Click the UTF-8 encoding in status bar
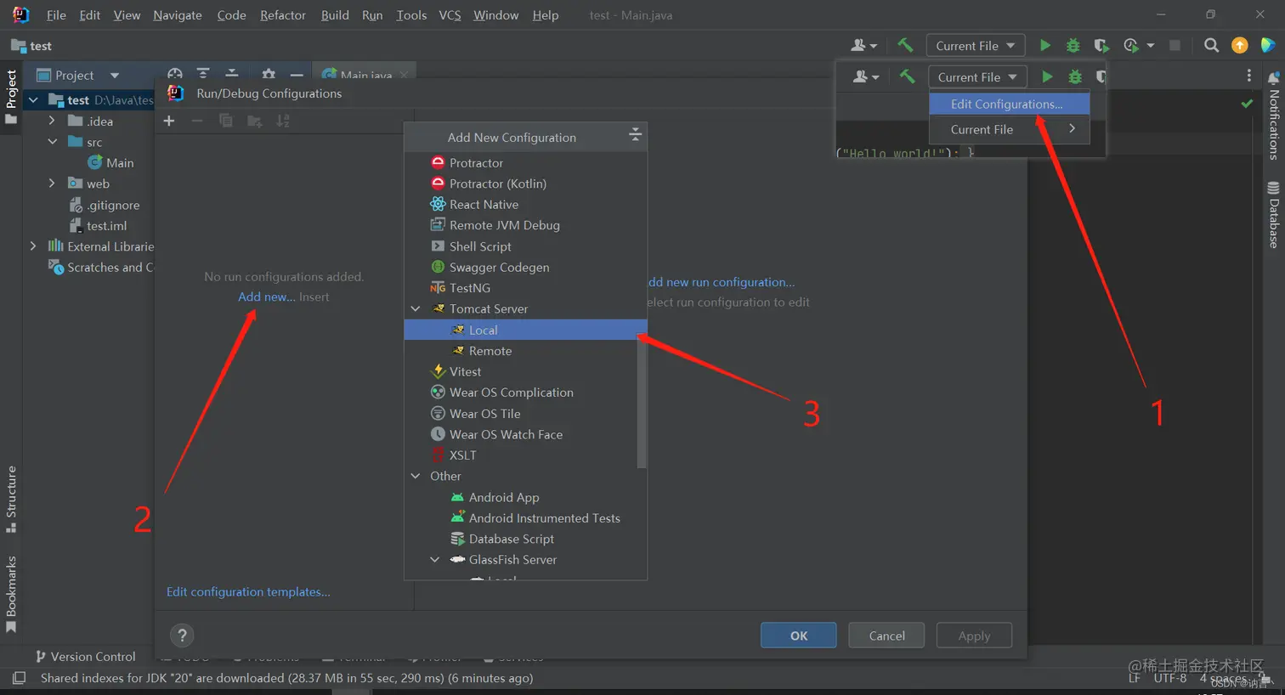Image resolution: width=1285 pixels, height=695 pixels. (x=1169, y=678)
